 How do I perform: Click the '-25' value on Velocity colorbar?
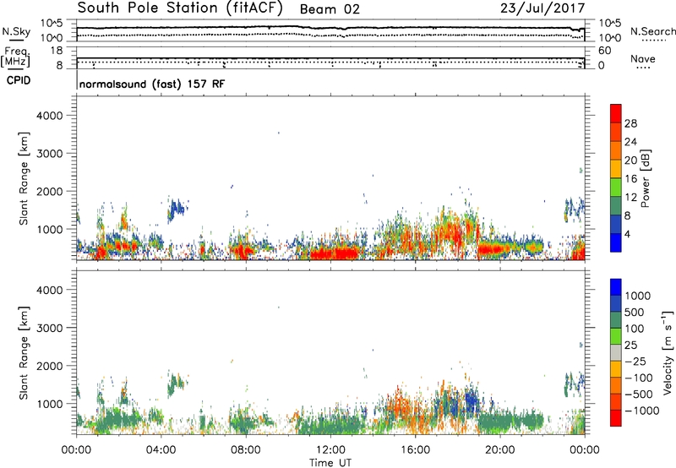click(x=635, y=362)
